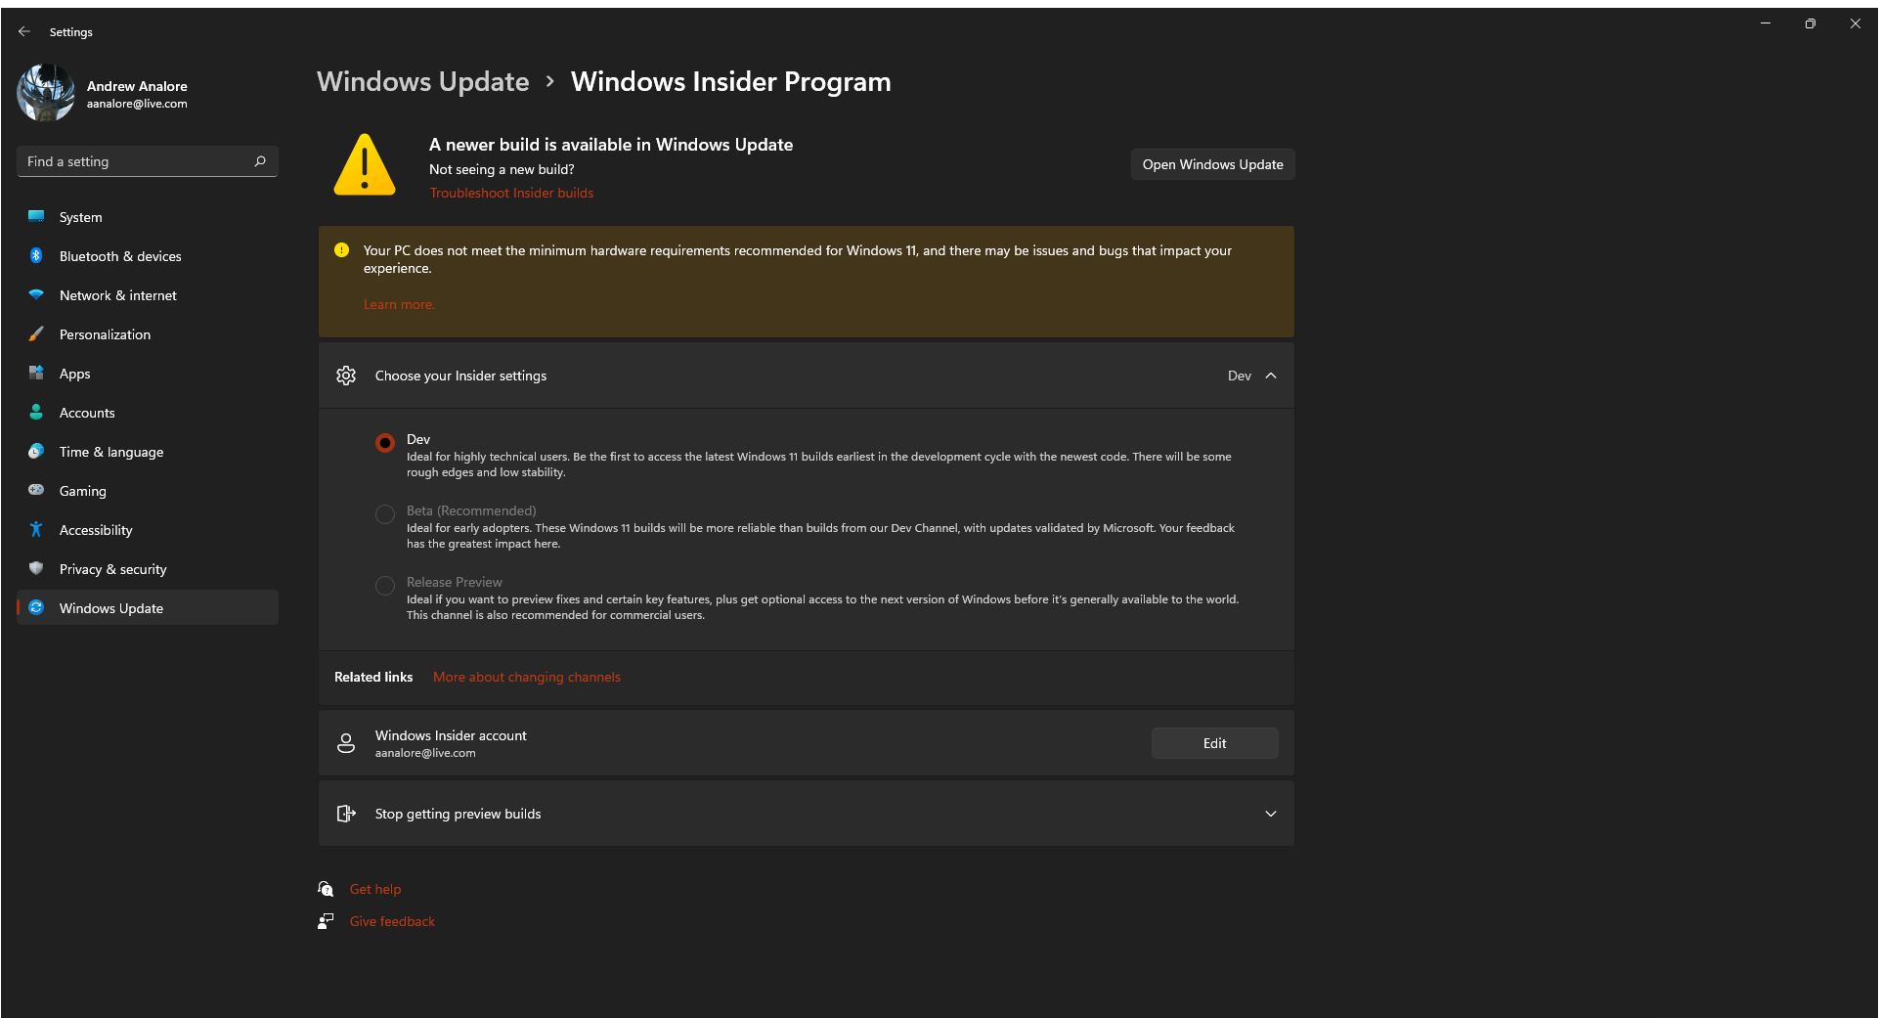
Task: Click the Related links label
Action: pos(373,677)
